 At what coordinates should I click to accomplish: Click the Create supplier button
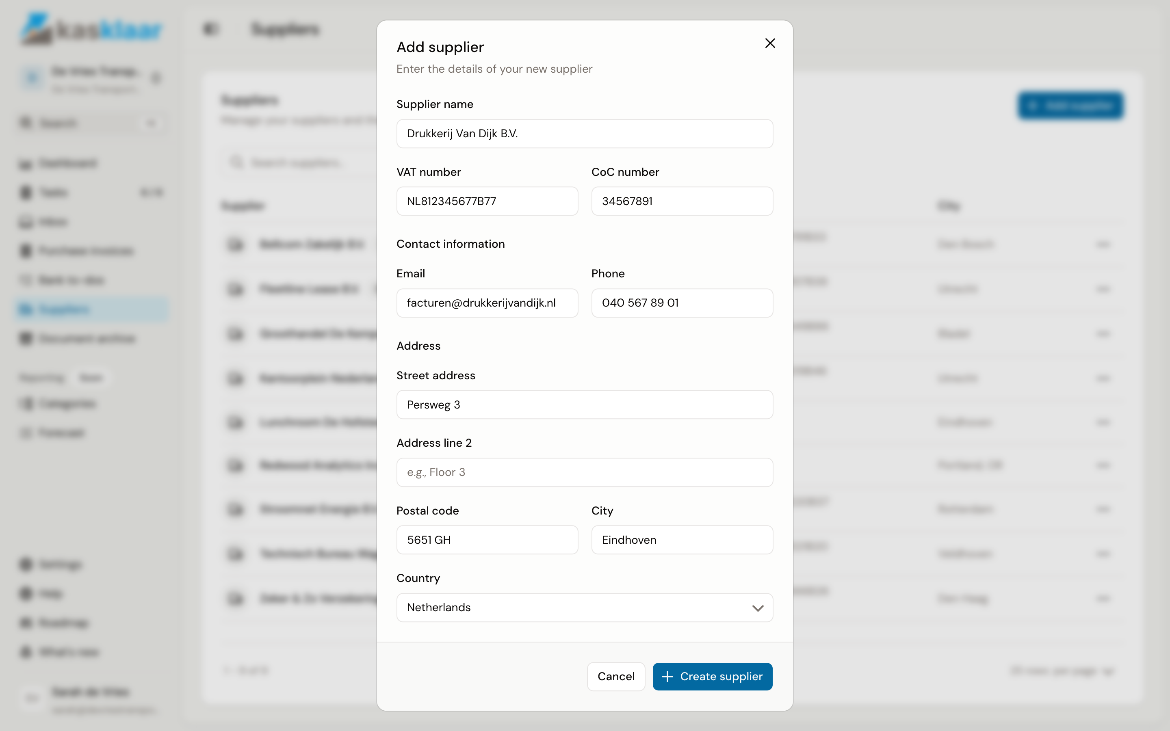click(x=712, y=676)
